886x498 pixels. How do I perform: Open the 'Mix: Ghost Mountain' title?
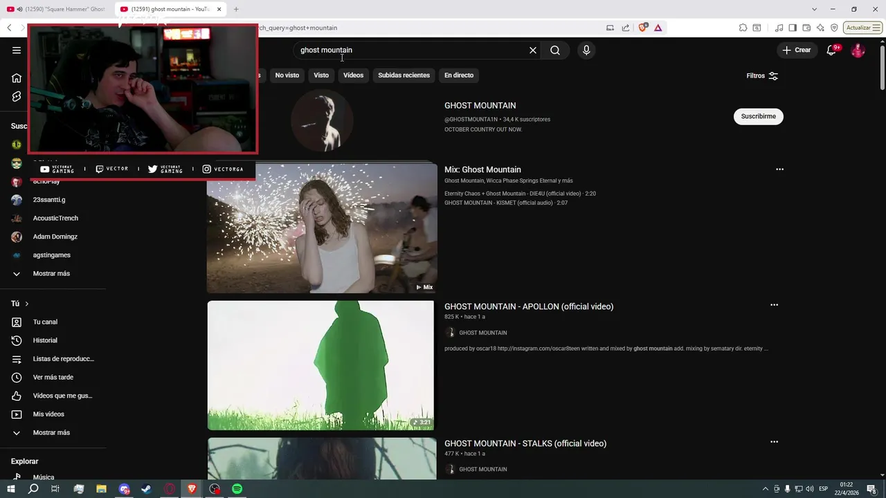pyautogui.click(x=482, y=169)
